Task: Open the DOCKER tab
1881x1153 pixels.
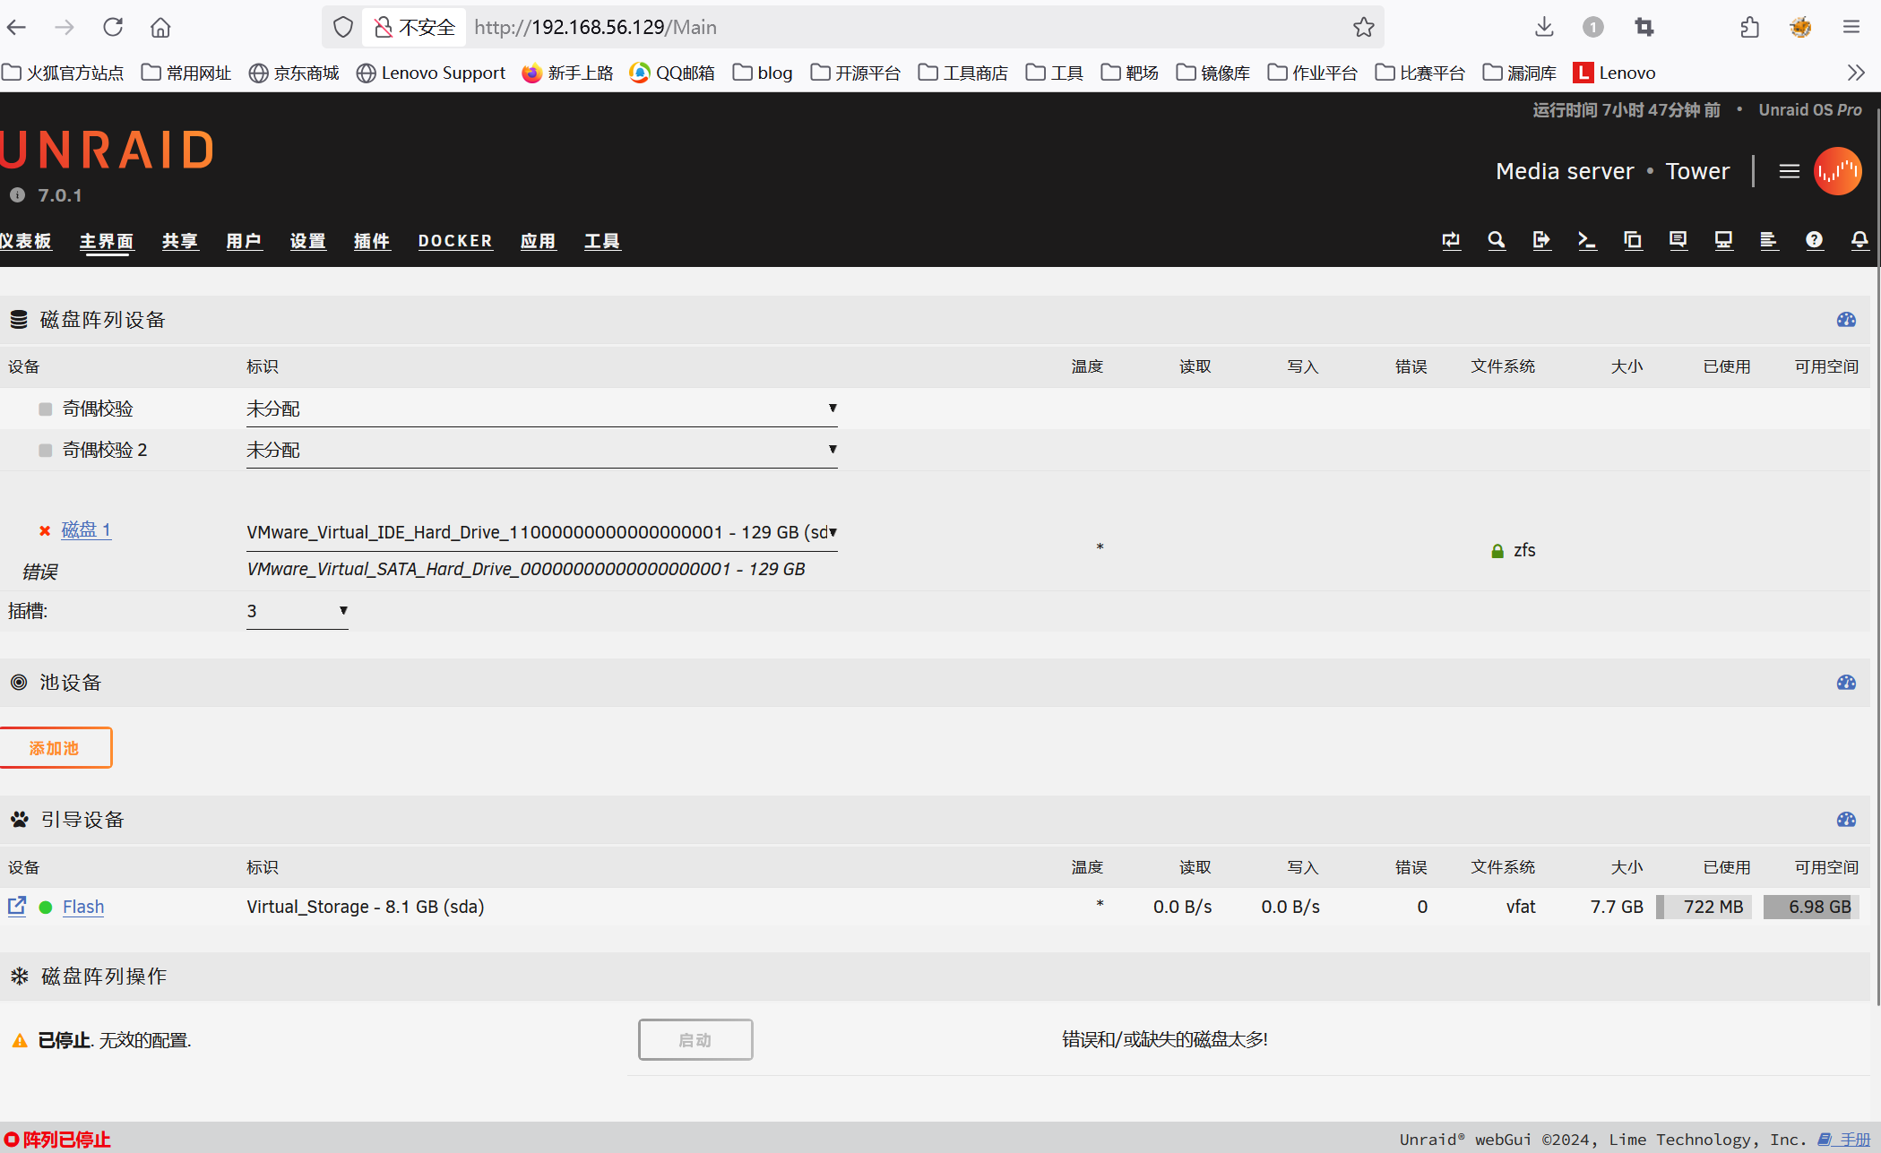Action: [455, 241]
